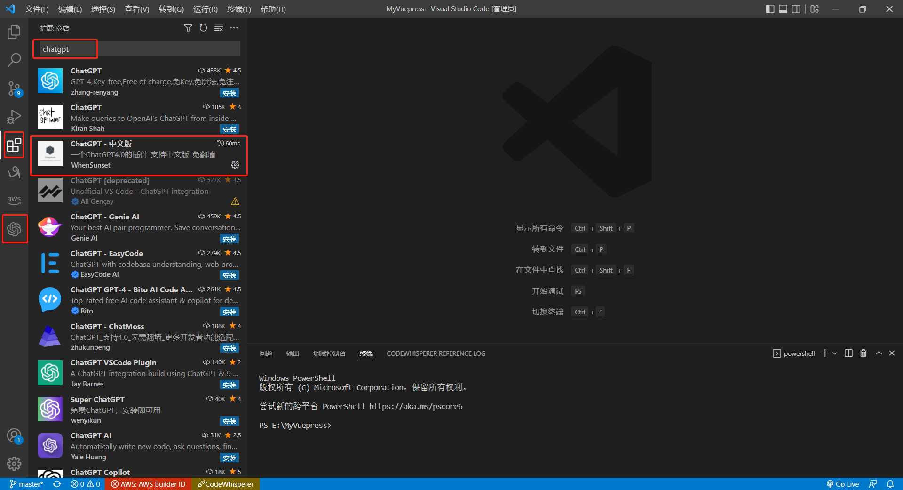The height and width of the screenshot is (490, 903).
Task: Open the ChatGPT sidebar panel
Action: (14, 229)
